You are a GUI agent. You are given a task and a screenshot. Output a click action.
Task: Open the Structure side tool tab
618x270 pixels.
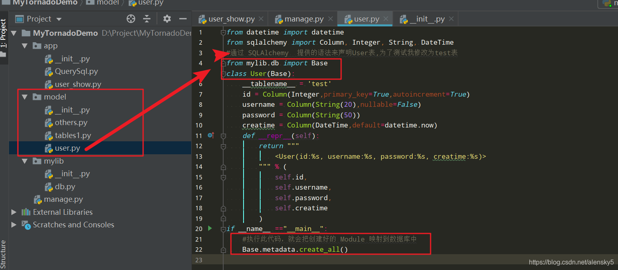click(x=3, y=255)
